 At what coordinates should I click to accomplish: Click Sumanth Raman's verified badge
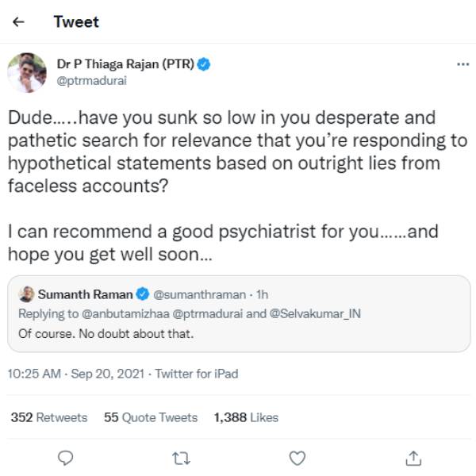coord(143,294)
